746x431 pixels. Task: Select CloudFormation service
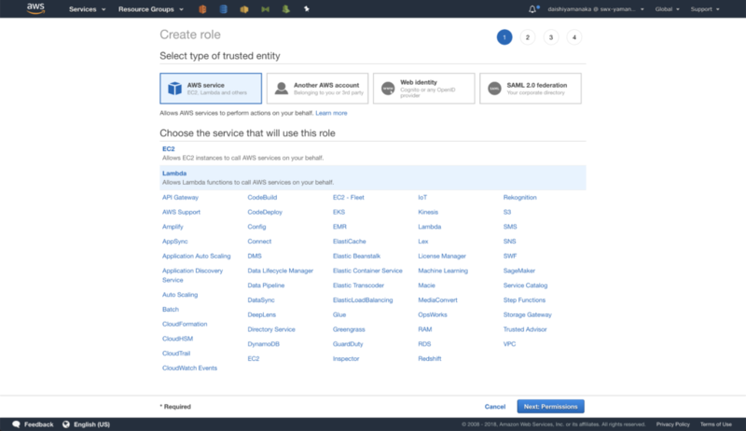(x=185, y=324)
